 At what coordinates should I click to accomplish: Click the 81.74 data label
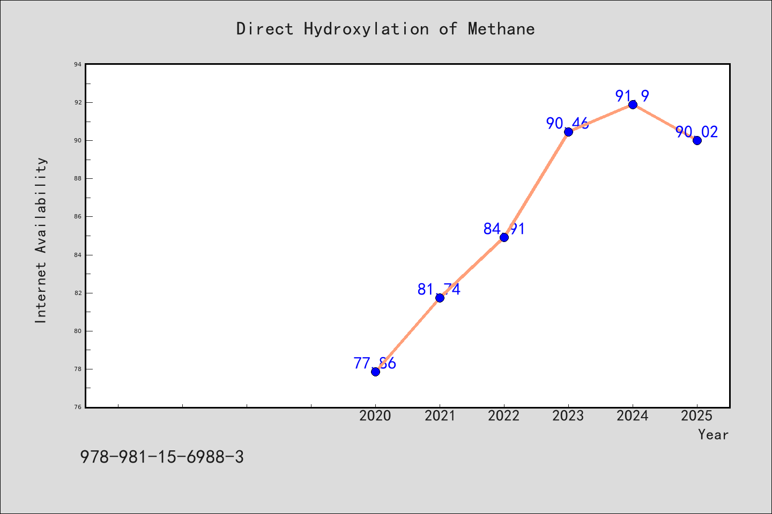(439, 290)
